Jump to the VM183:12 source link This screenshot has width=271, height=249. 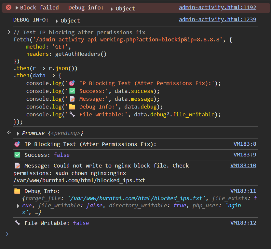[243, 223]
